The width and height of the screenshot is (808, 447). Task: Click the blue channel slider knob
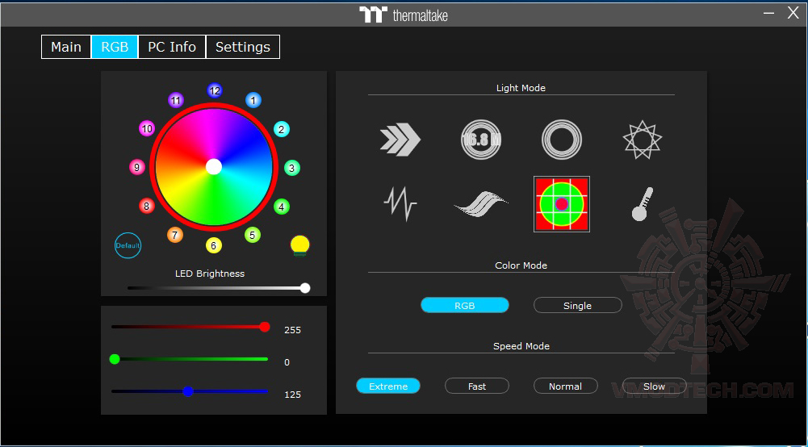(188, 391)
